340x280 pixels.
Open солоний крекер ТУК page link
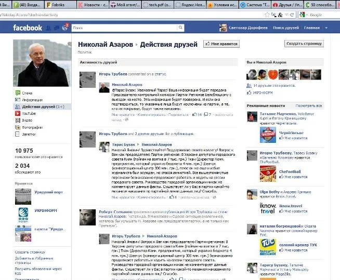pos(298,245)
